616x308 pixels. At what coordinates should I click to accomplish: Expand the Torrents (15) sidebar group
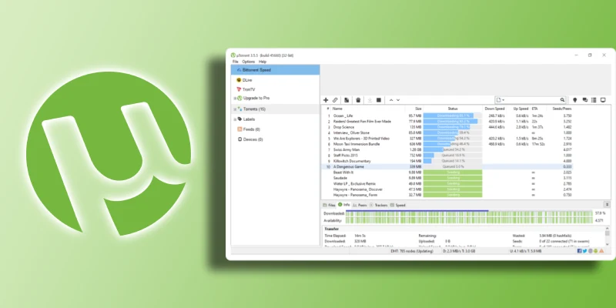click(234, 109)
